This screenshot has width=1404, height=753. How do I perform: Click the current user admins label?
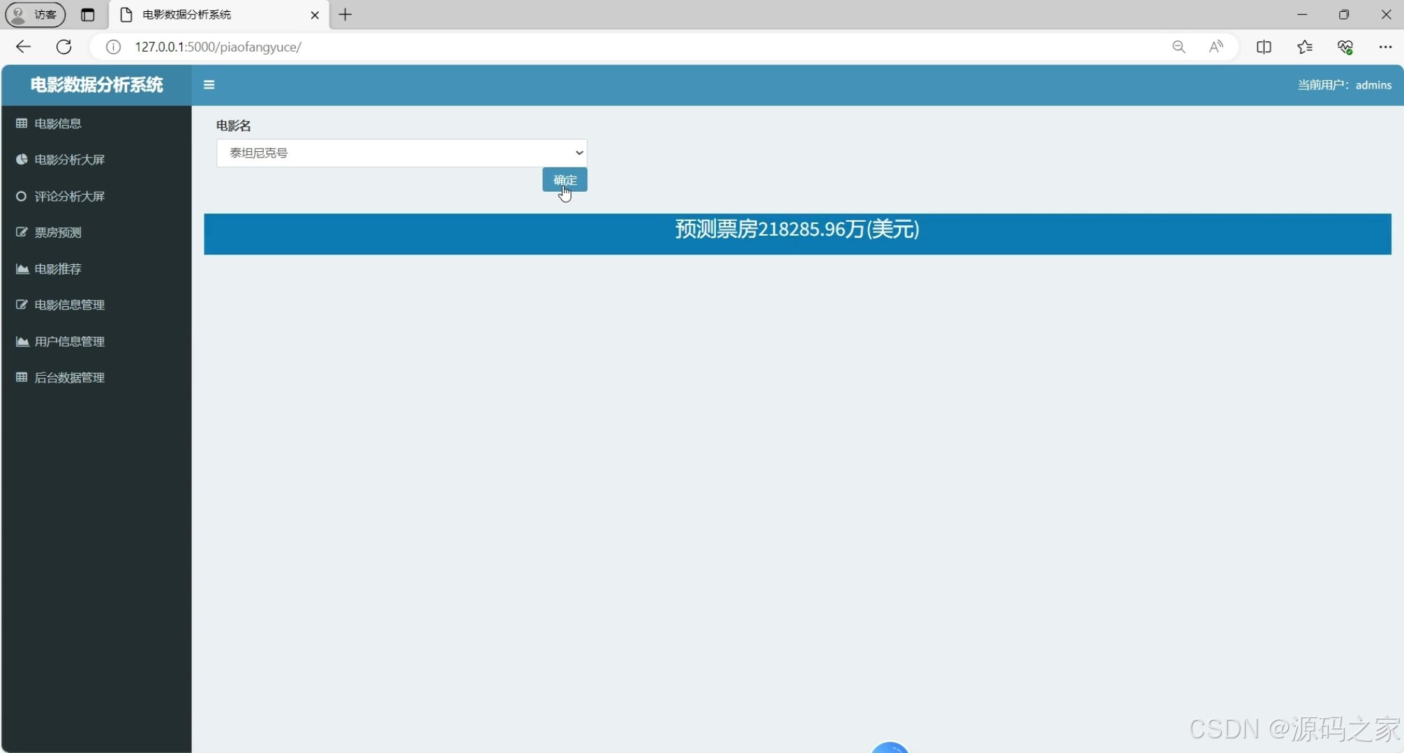tap(1344, 84)
